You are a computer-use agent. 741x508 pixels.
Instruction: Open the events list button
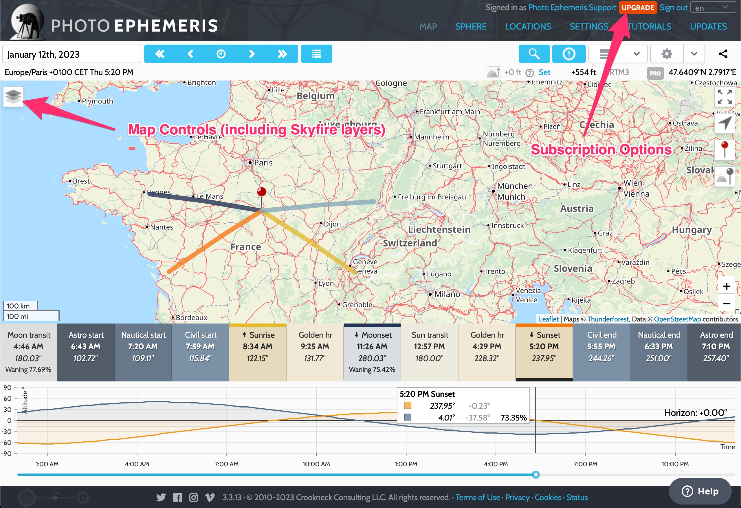pyautogui.click(x=317, y=54)
